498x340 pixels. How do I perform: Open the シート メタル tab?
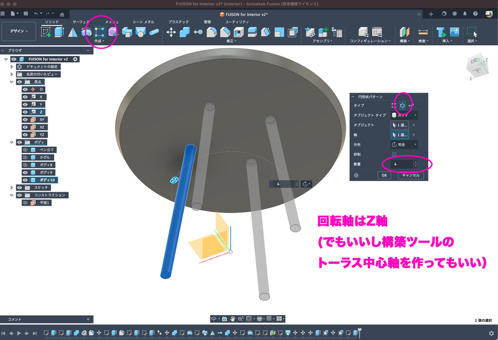coord(143,22)
